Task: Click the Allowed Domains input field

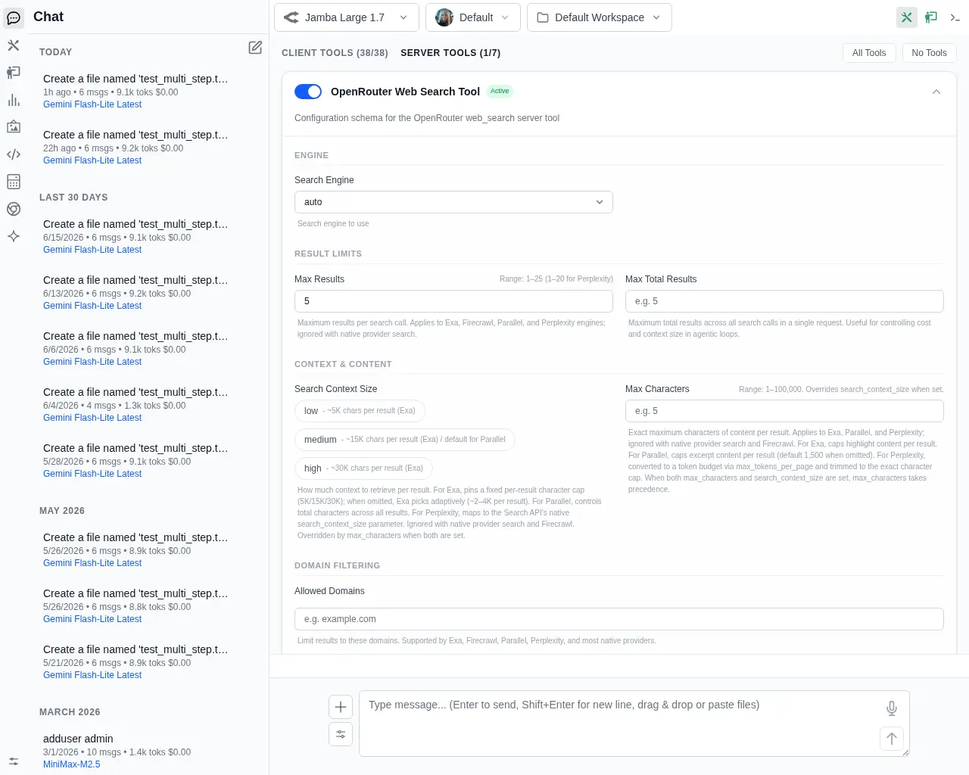Action: 618,619
